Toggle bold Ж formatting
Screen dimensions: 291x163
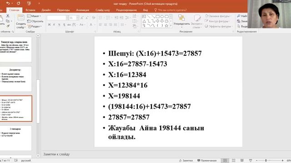coord(49,24)
